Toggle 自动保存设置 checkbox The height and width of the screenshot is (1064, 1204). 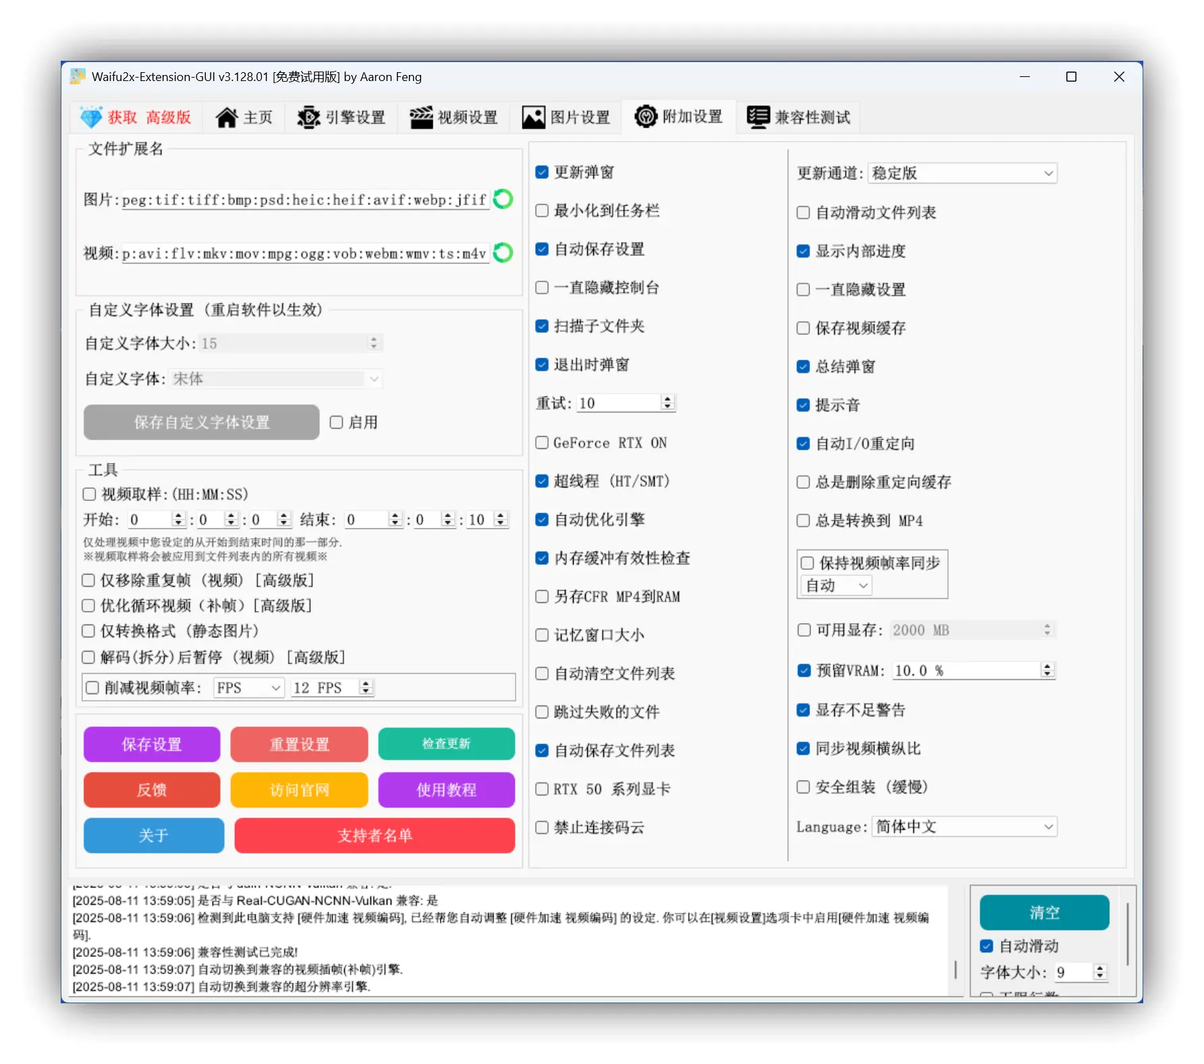click(x=542, y=249)
